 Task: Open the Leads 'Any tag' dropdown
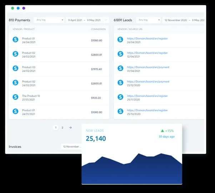149,20
